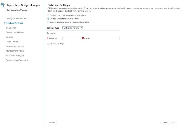Screen dimensions: 181x126
Task: Click the Connection section label
Action: tap(51, 33)
